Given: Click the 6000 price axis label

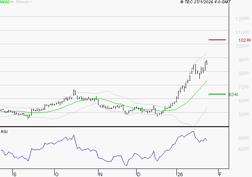Looking at the screenshot, I should click(x=244, y=101).
